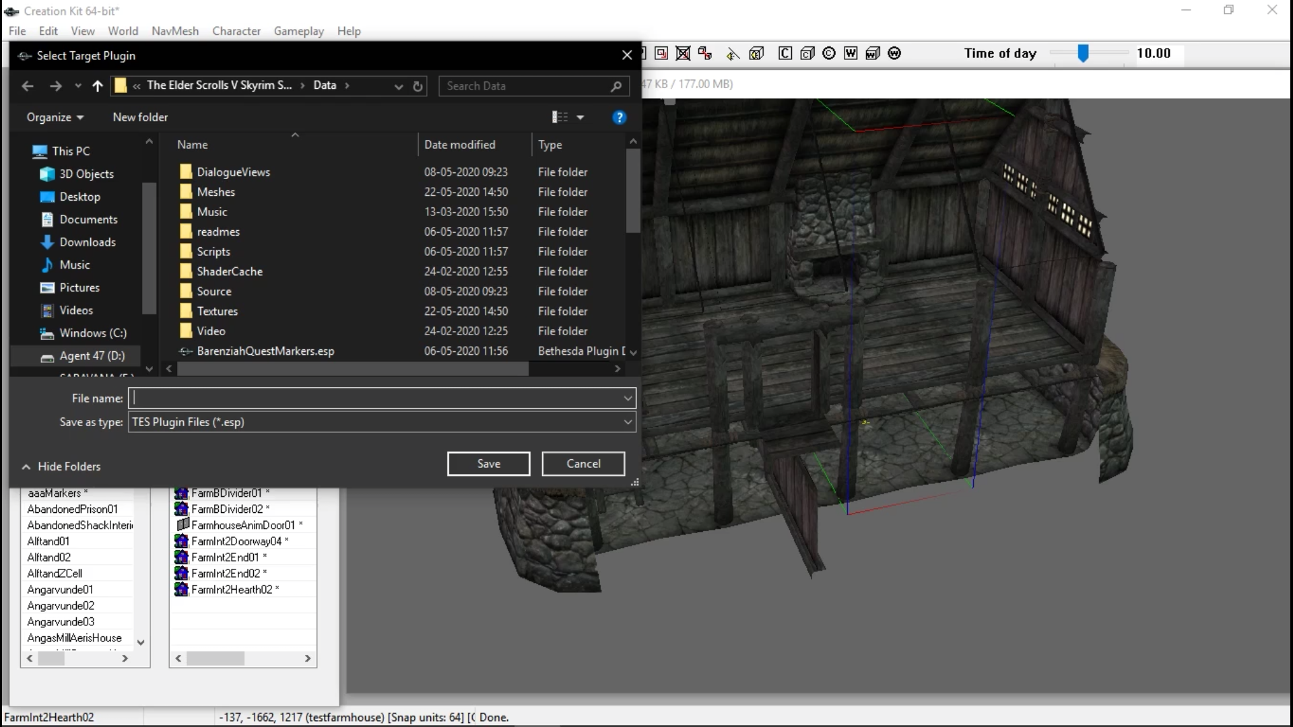Expand the navigation breadcrumb dropdown arrow
1293x727 pixels.
tap(398, 86)
